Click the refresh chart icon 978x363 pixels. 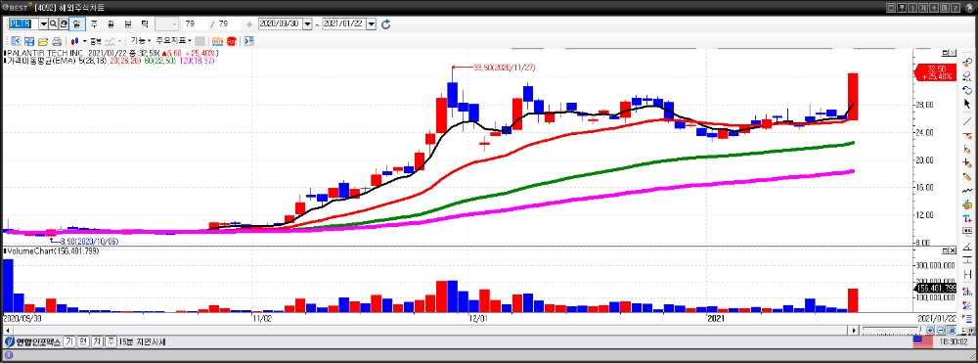click(385, 23)
